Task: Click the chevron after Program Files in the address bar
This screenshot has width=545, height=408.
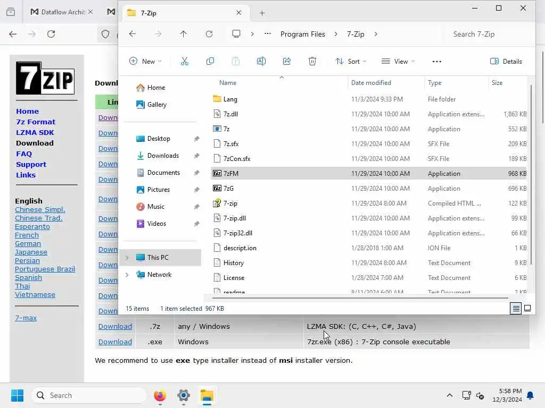Action: click(x=336, y=34)
